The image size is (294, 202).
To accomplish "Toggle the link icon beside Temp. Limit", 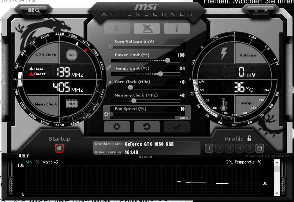I will click(109, 67).
